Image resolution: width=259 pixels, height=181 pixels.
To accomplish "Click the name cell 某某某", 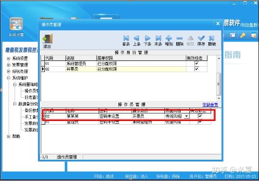I will pos(82,116).
